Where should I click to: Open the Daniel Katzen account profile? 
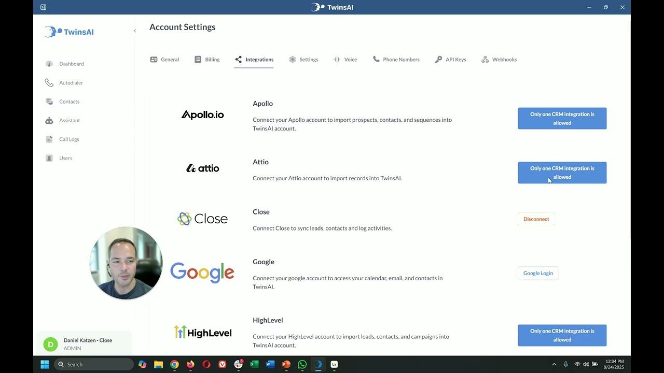click(x=83, y=344)
